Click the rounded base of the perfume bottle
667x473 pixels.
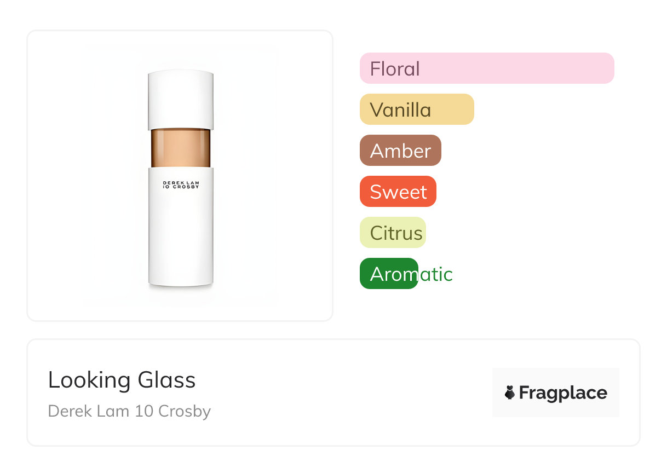[180, 279]
